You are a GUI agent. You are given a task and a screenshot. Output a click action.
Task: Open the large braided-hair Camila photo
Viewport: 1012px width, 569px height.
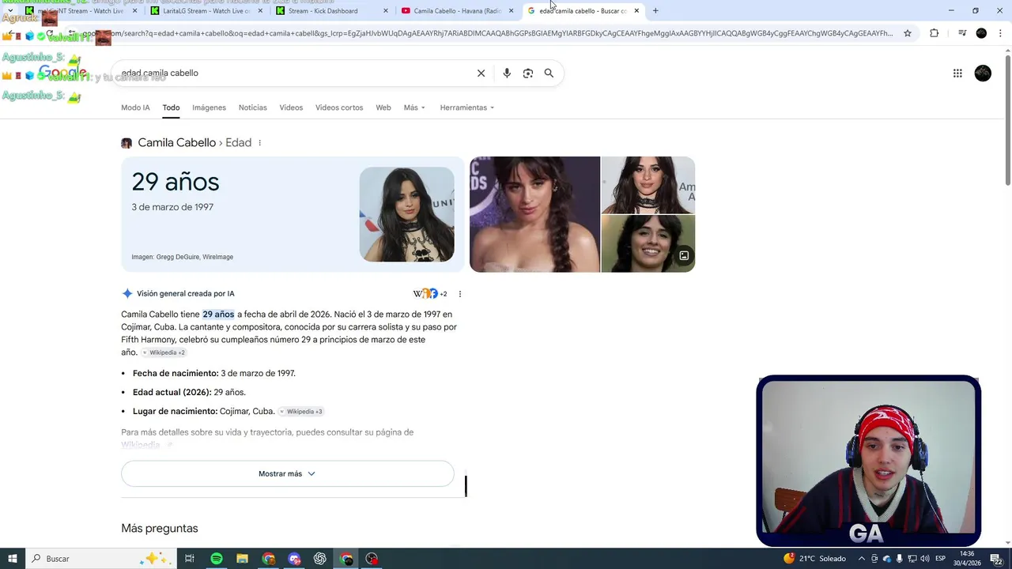click(x=534, y=214)
